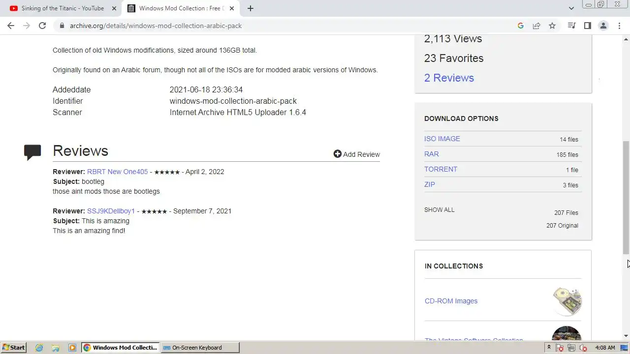Open the network tray icon
630x354 pixels.
pyautogui.click(x=571, y=347)
